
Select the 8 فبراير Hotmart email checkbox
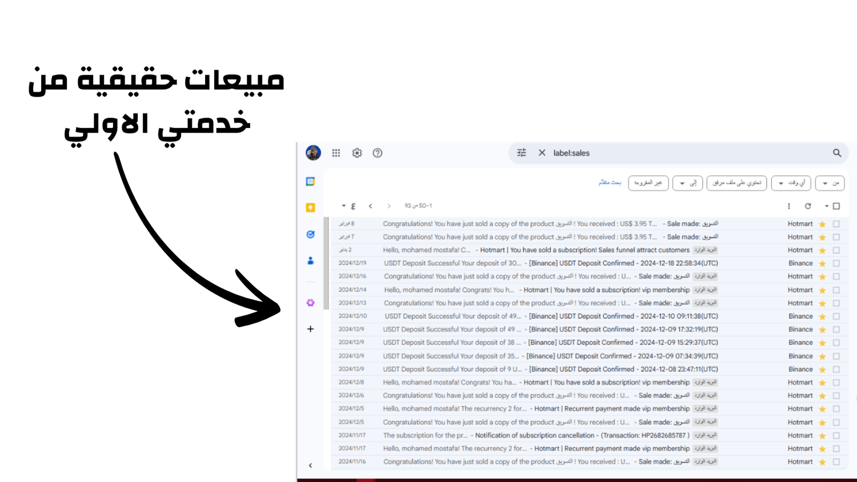point(836,224)
